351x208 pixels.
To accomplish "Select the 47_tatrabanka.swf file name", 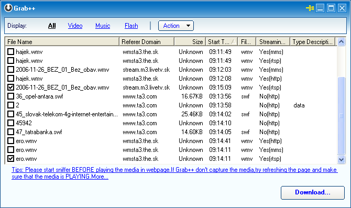I will pyautogui.click(x=39, y=132).
